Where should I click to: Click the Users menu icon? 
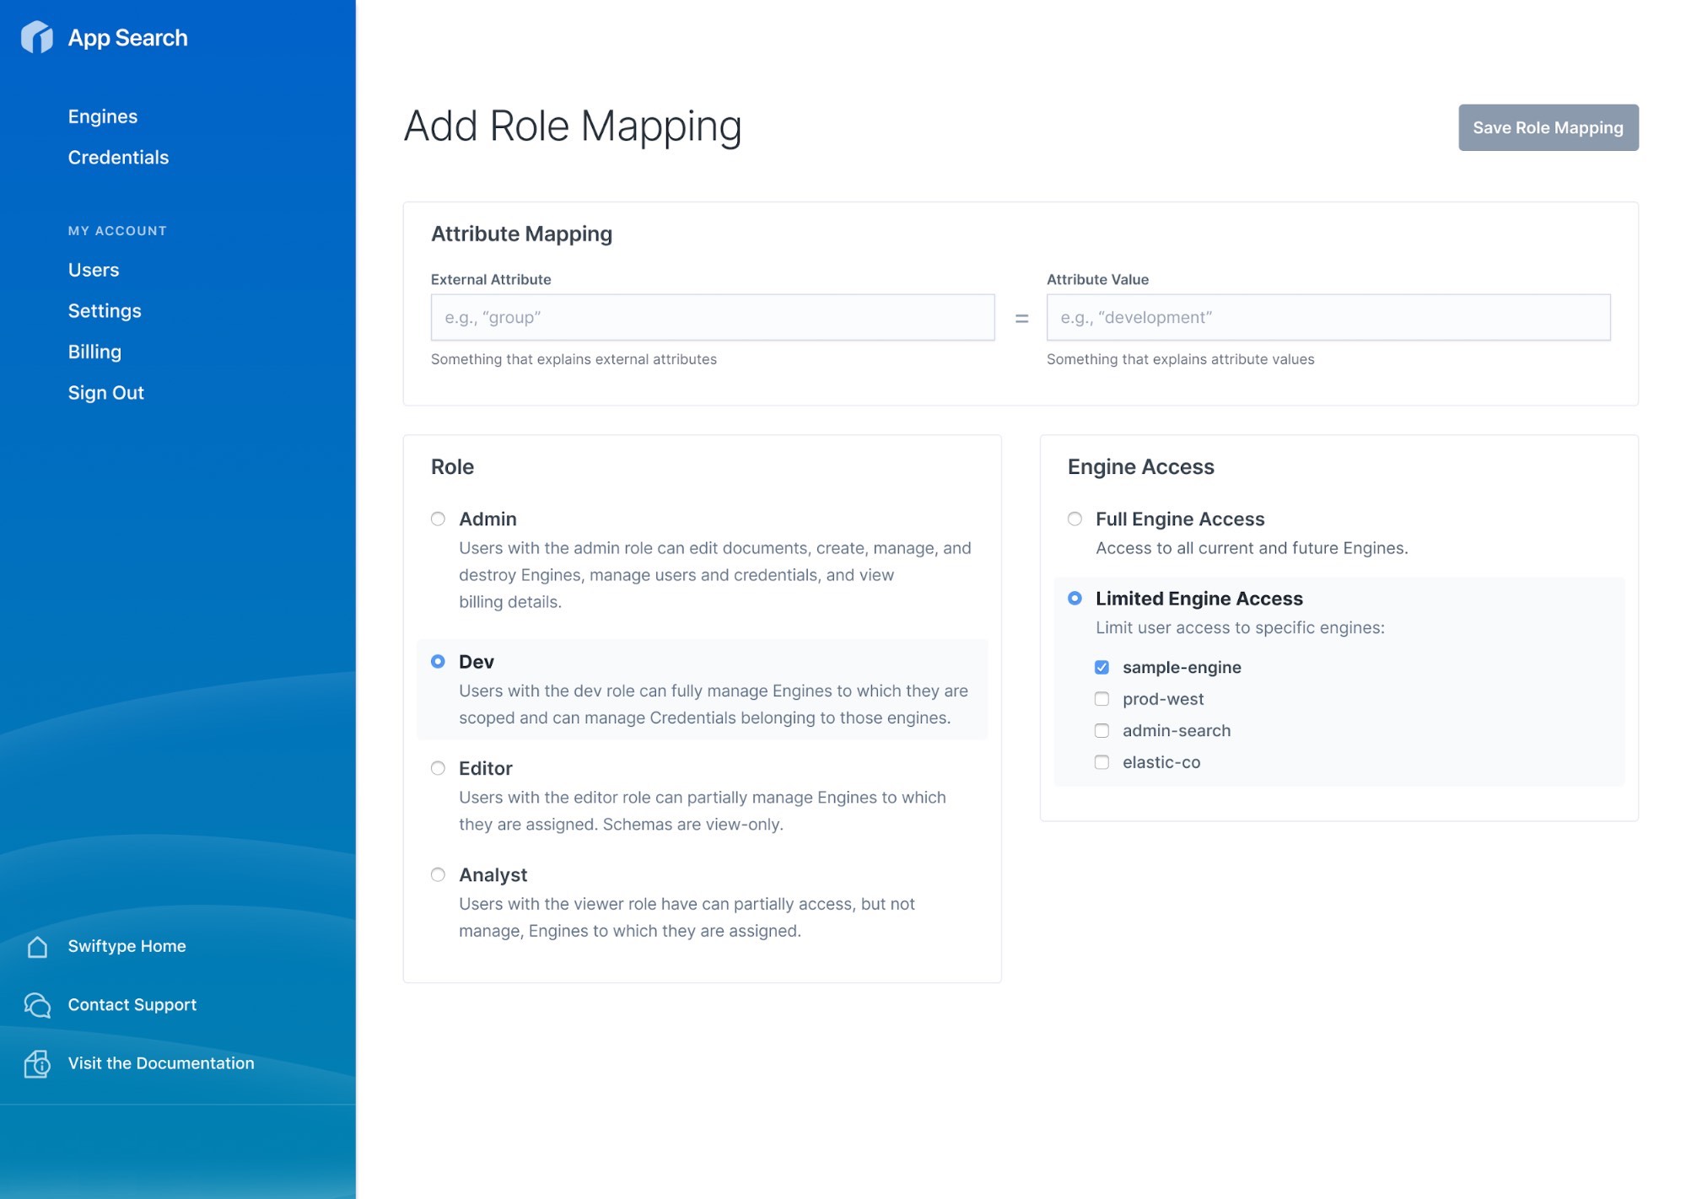click(94, 269)
